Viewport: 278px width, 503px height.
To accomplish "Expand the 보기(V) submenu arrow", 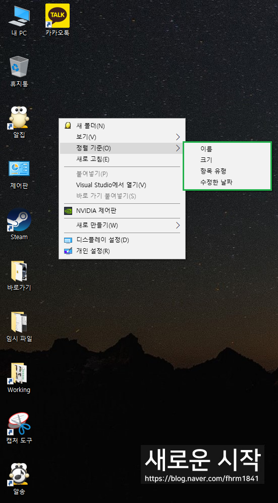I will click(178, 137).
